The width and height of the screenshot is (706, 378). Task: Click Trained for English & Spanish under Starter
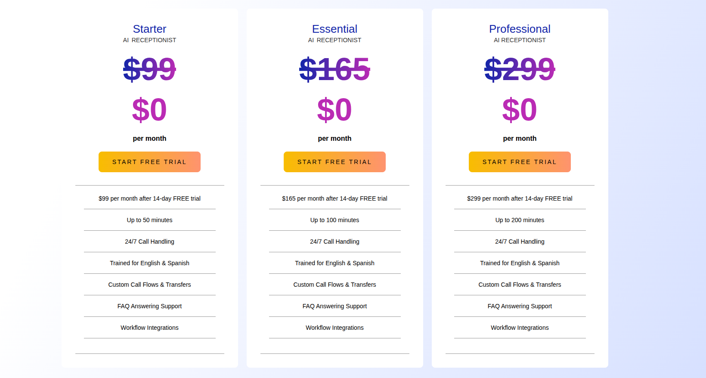149,263
